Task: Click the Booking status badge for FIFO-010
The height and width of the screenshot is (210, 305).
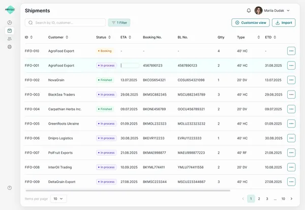Action: tap(105, 51)
